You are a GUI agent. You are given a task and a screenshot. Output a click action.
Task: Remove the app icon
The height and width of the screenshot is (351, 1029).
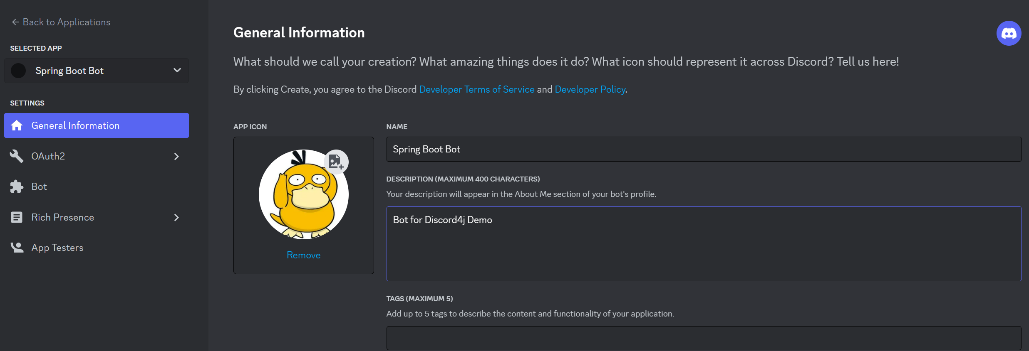(303, 255)
